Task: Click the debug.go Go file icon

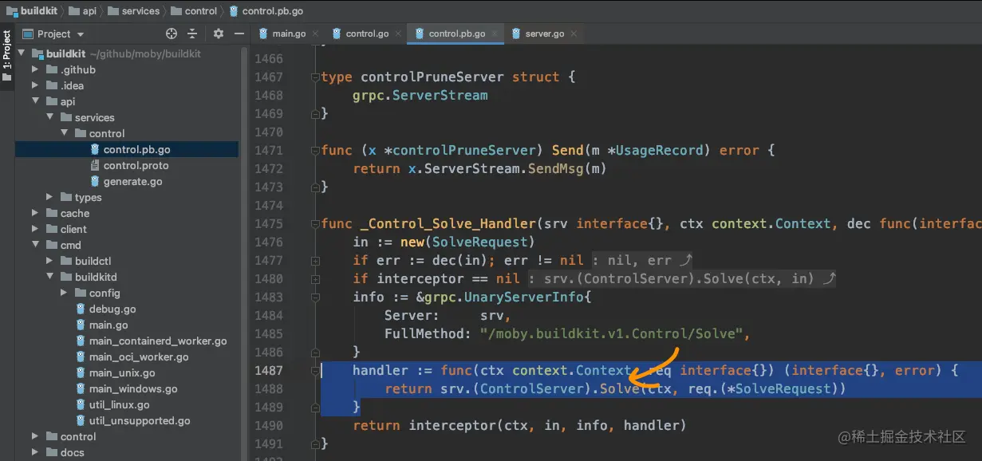Action: 81,309
